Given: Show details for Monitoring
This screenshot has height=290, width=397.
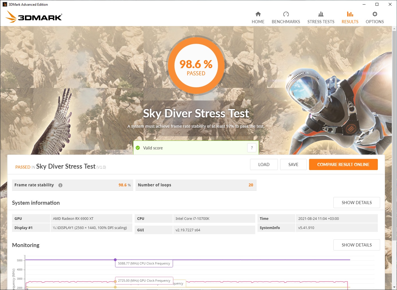Looking at the screenshot, I should pyautogui.click(x=357, y=245).
